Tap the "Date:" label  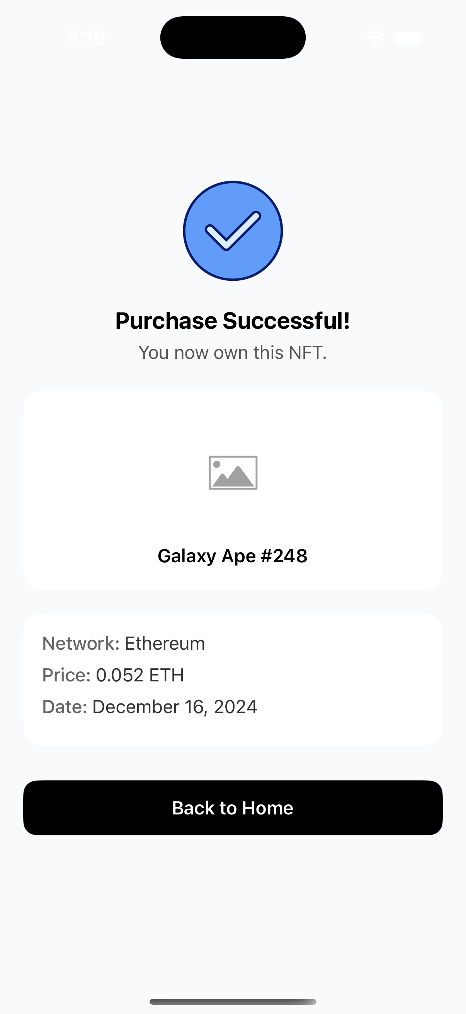click(x=65, y=707)
